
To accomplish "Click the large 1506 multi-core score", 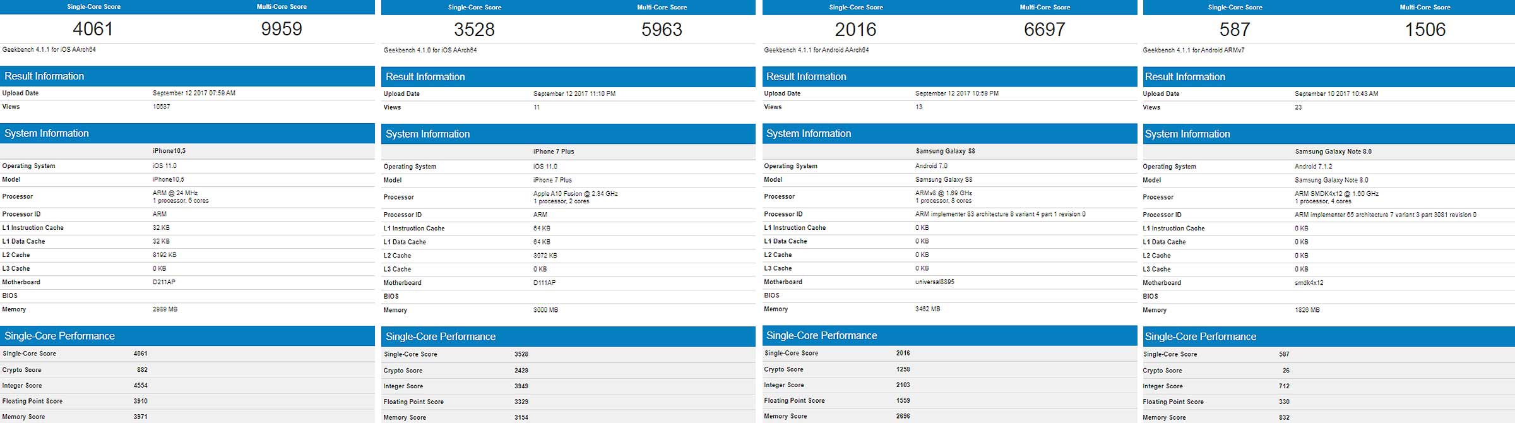I will tap(1425, 30).
